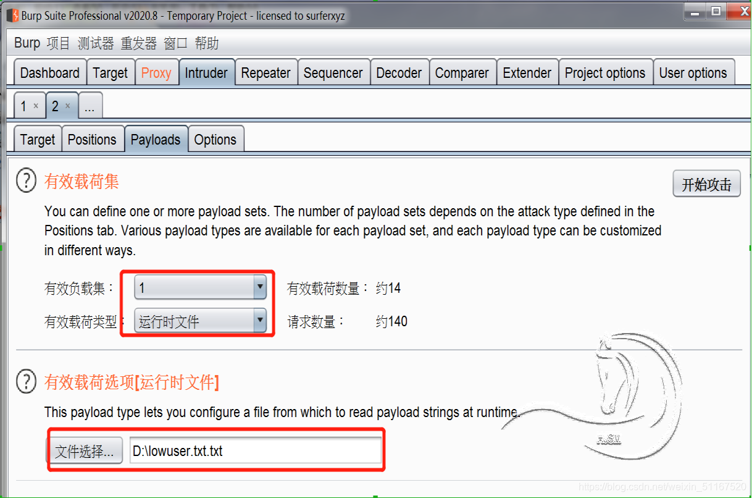This screenshot has height=498, width=752.
Task: Open help for 有效载荷集 section
Action: (x=27, y=181)
